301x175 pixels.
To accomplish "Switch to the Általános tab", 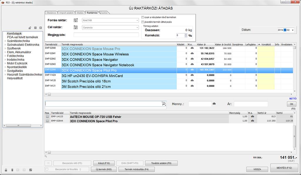I will (x=51, y=13).
